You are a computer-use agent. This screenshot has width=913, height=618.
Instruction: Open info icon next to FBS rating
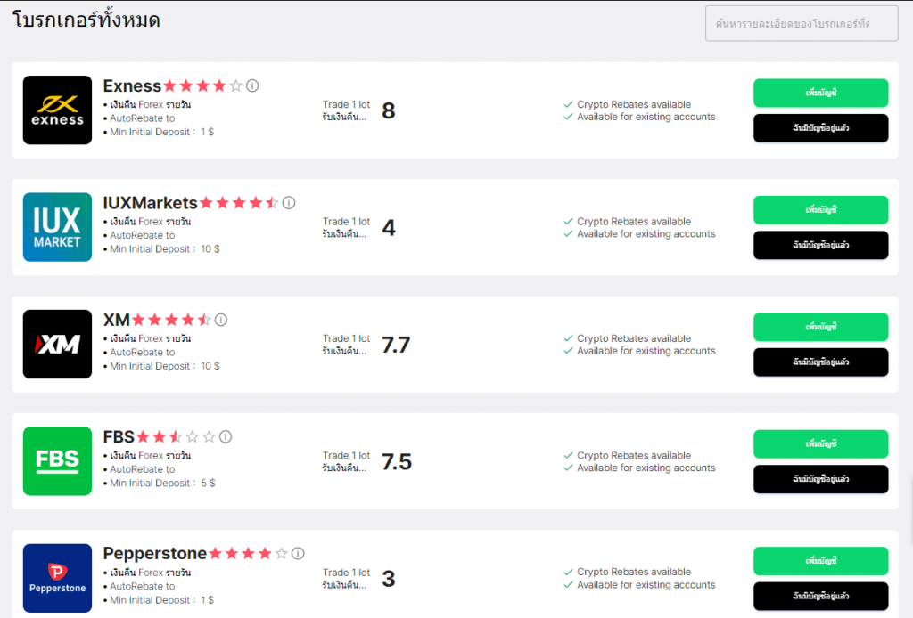[226, 436]
